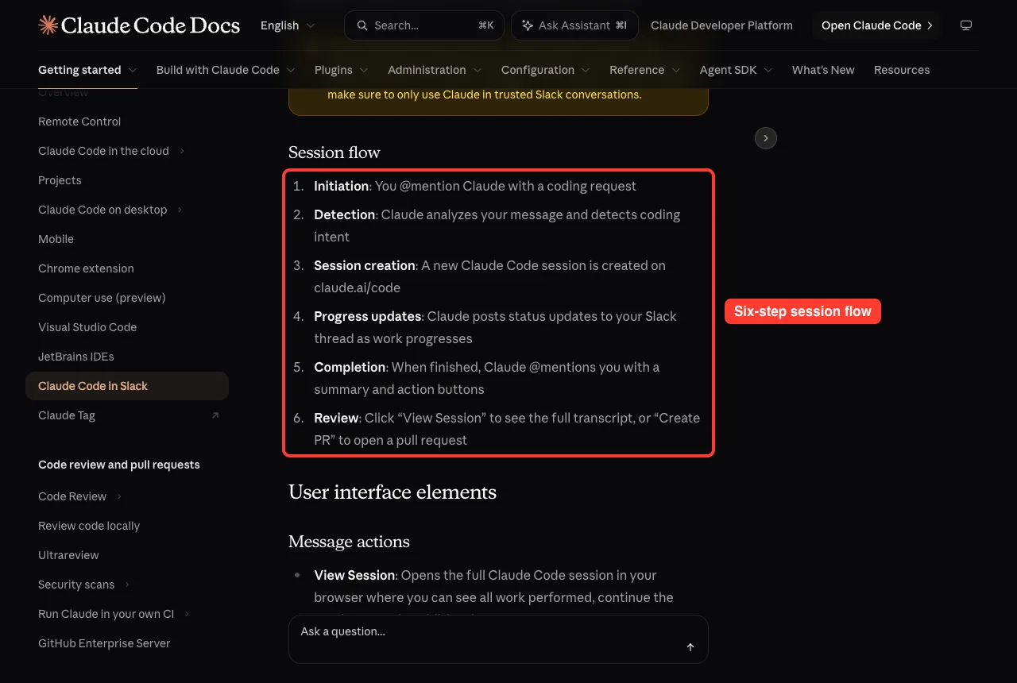Click the search magnifier icon

click(x=362, y=25)
